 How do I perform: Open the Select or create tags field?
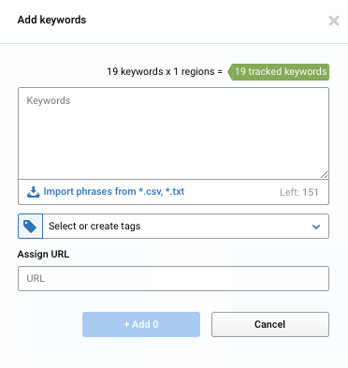click(x=173, y=227)
